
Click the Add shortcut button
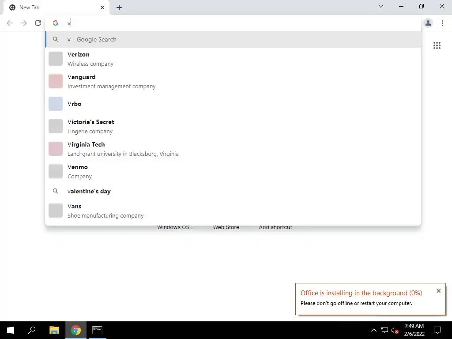tap(275, 227)
